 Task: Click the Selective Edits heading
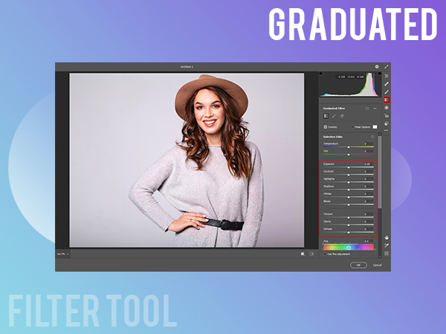tap(333, 137)
